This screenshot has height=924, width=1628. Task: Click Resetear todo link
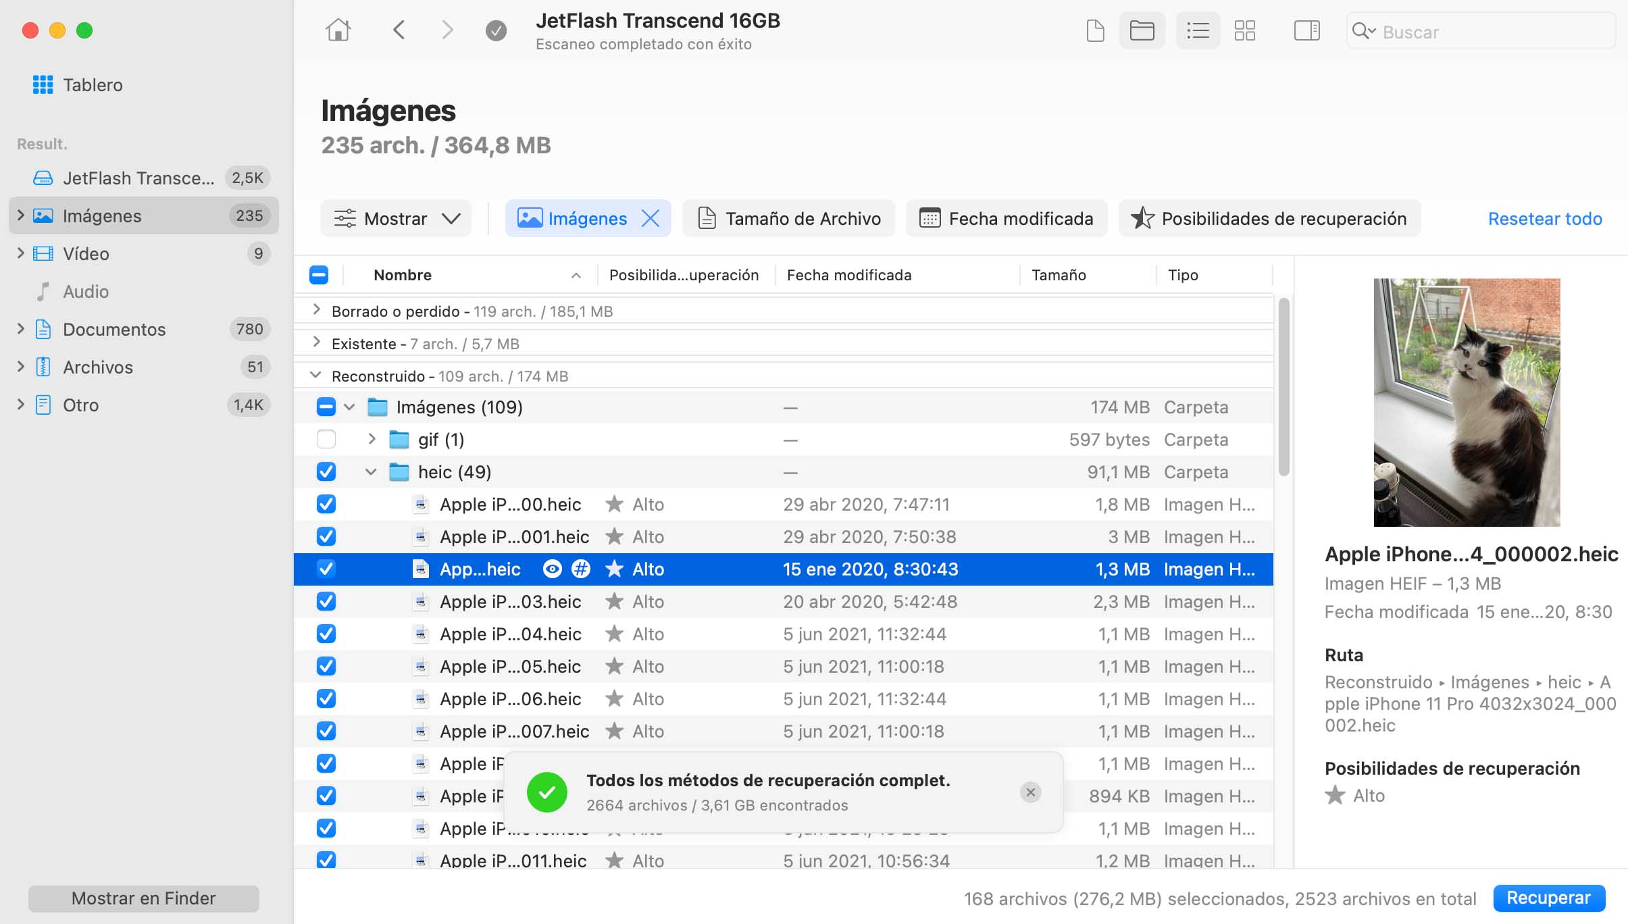[x=1545, y=219]
